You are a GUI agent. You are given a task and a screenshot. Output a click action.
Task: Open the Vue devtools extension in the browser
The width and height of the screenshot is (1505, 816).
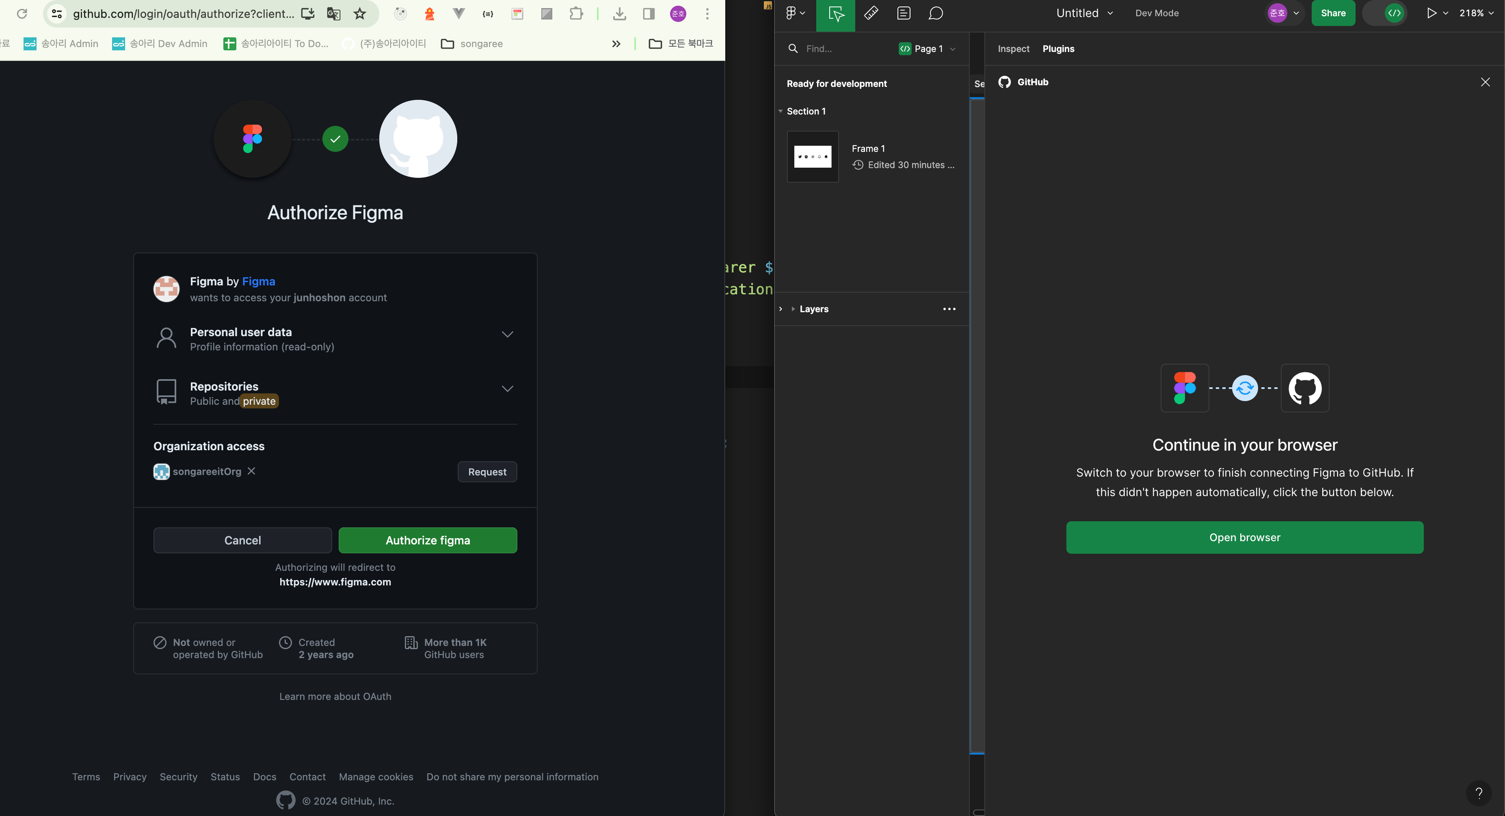(458, 13)
